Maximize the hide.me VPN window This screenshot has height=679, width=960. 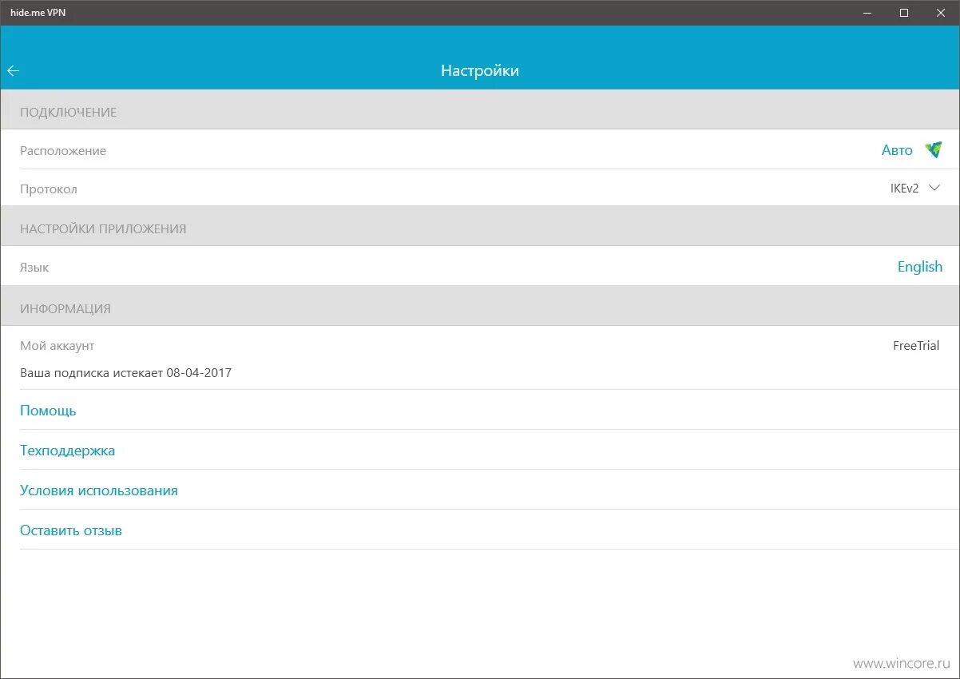point(904,13)
